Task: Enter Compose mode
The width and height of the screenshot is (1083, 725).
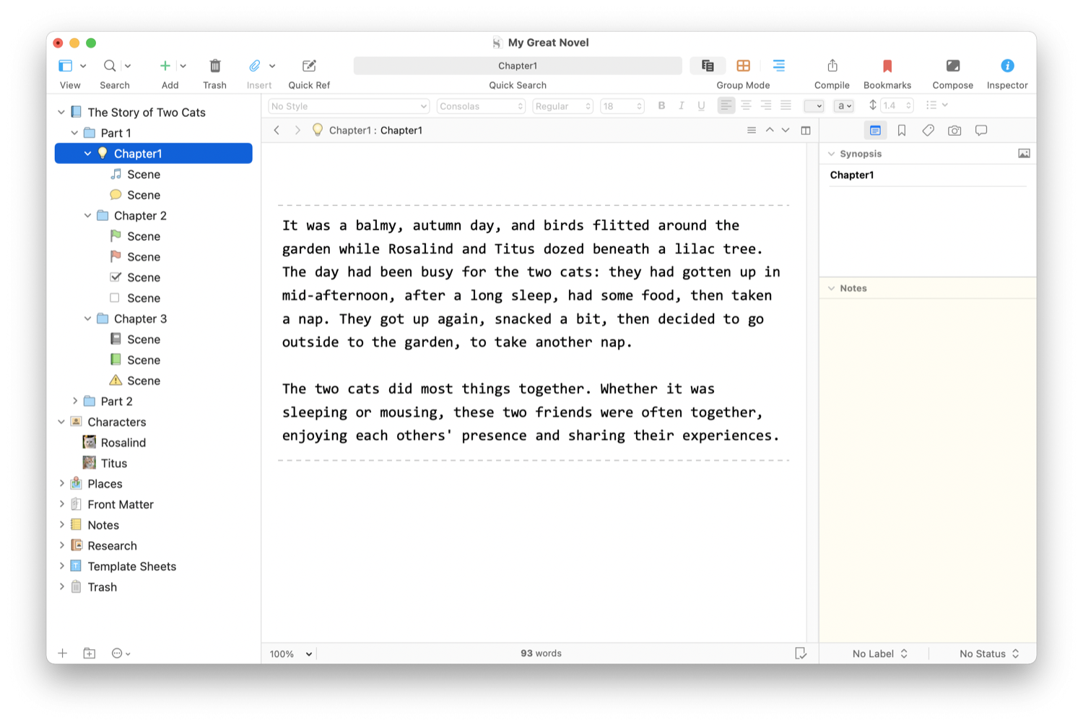Action: [x=952, y=66]
